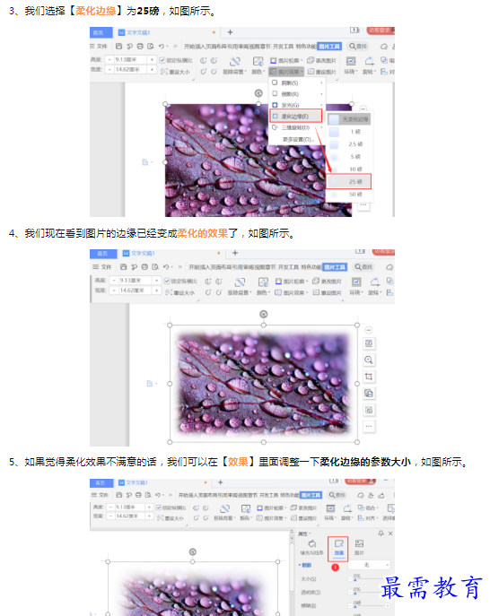Add new document tab in step 3 screenshot
This screenshot has height=616, width=490.
coord(230,32)
